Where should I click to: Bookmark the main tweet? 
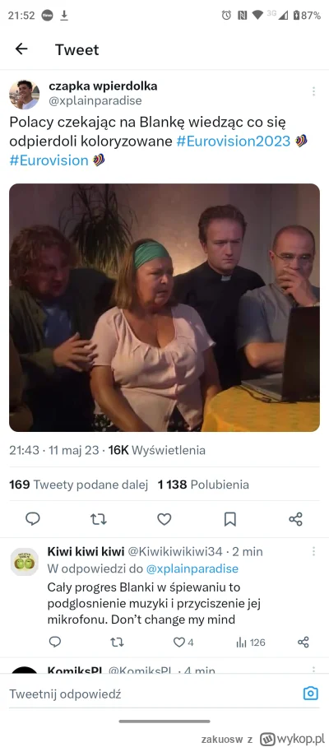[230, 519]
